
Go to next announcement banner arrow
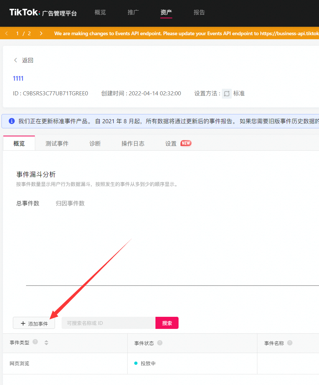(41, 33)
